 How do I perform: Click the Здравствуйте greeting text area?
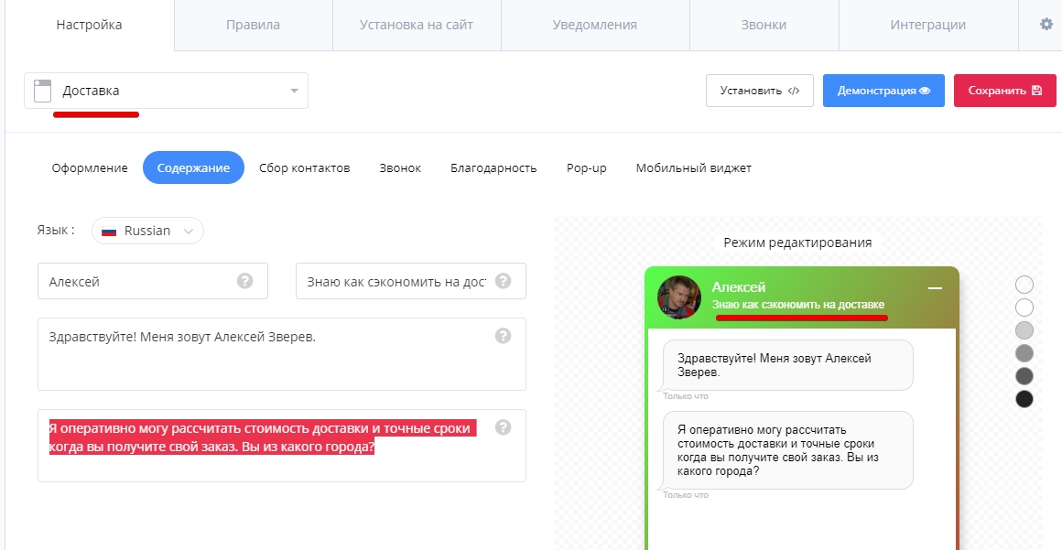pos(282,354)
